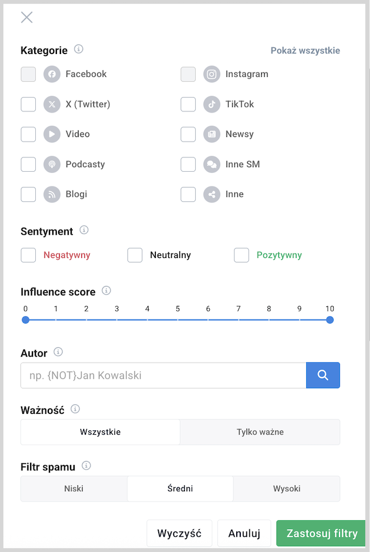Click the info icon next to Filtr spamu
The height and width of the screenshot is (552, 370).
pos(87,466)
